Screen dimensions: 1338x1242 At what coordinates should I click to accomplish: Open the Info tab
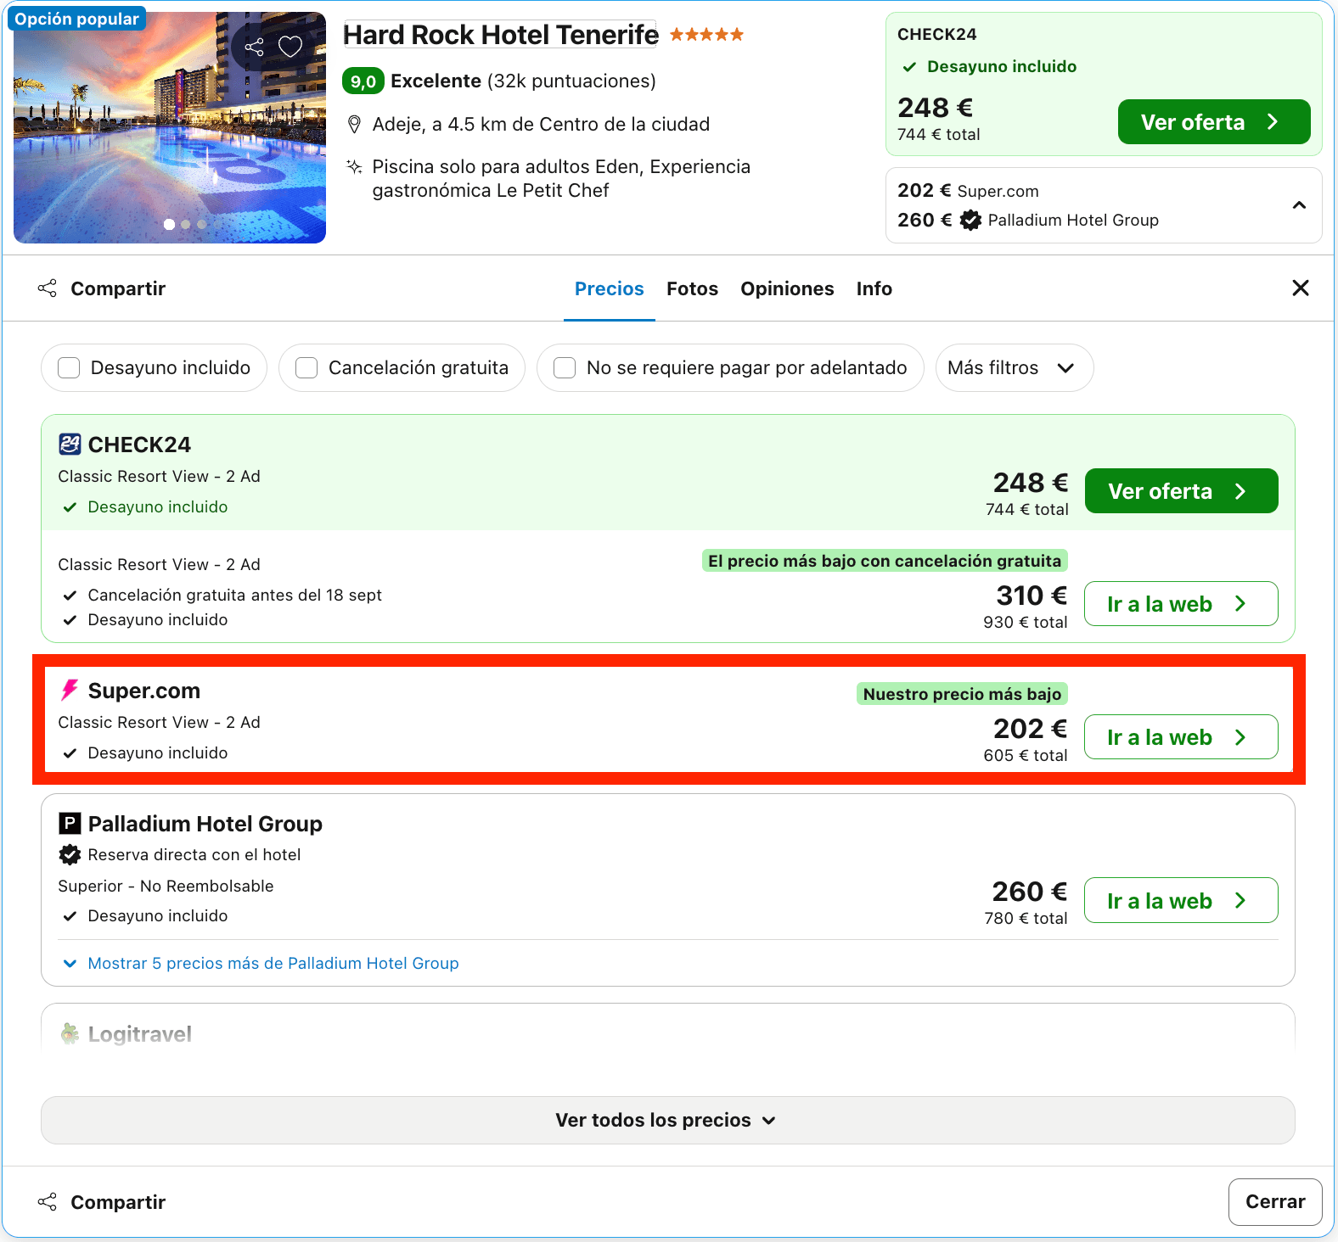[x=874, y=288]
